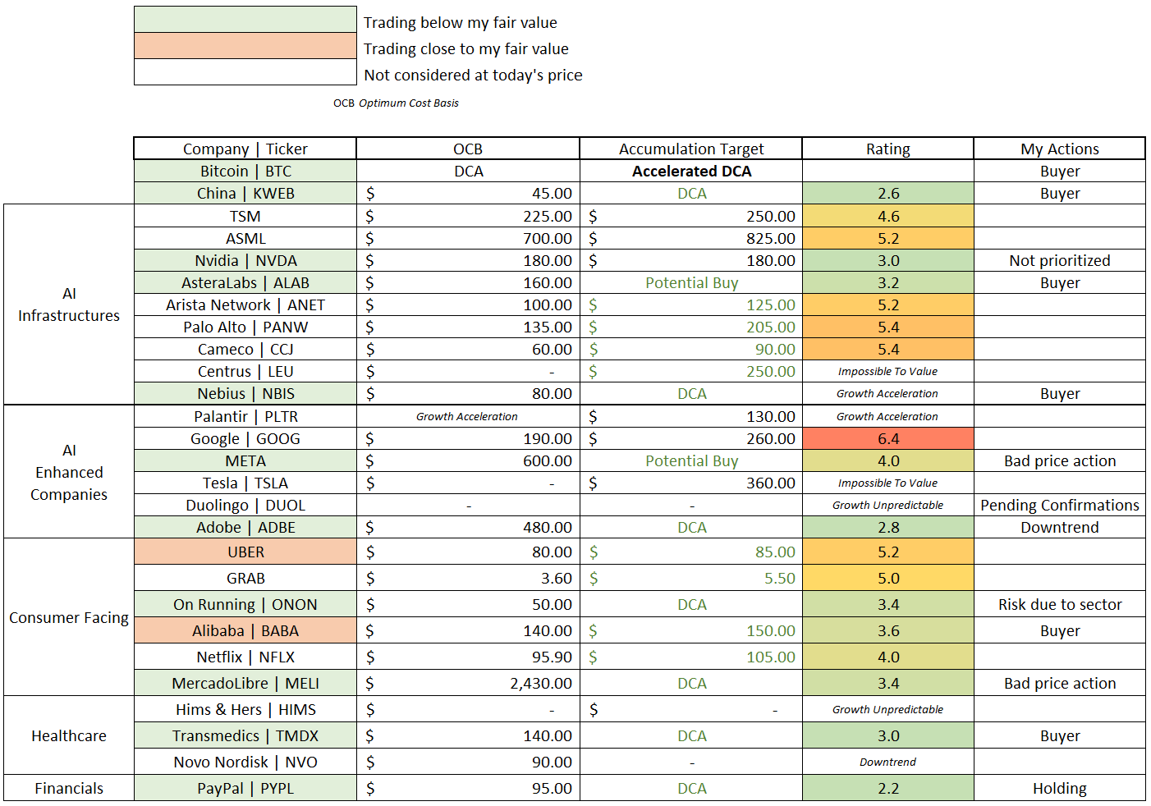Select the ASML company cell
This screenshot has height=806, width=1151.
point(245,238)
